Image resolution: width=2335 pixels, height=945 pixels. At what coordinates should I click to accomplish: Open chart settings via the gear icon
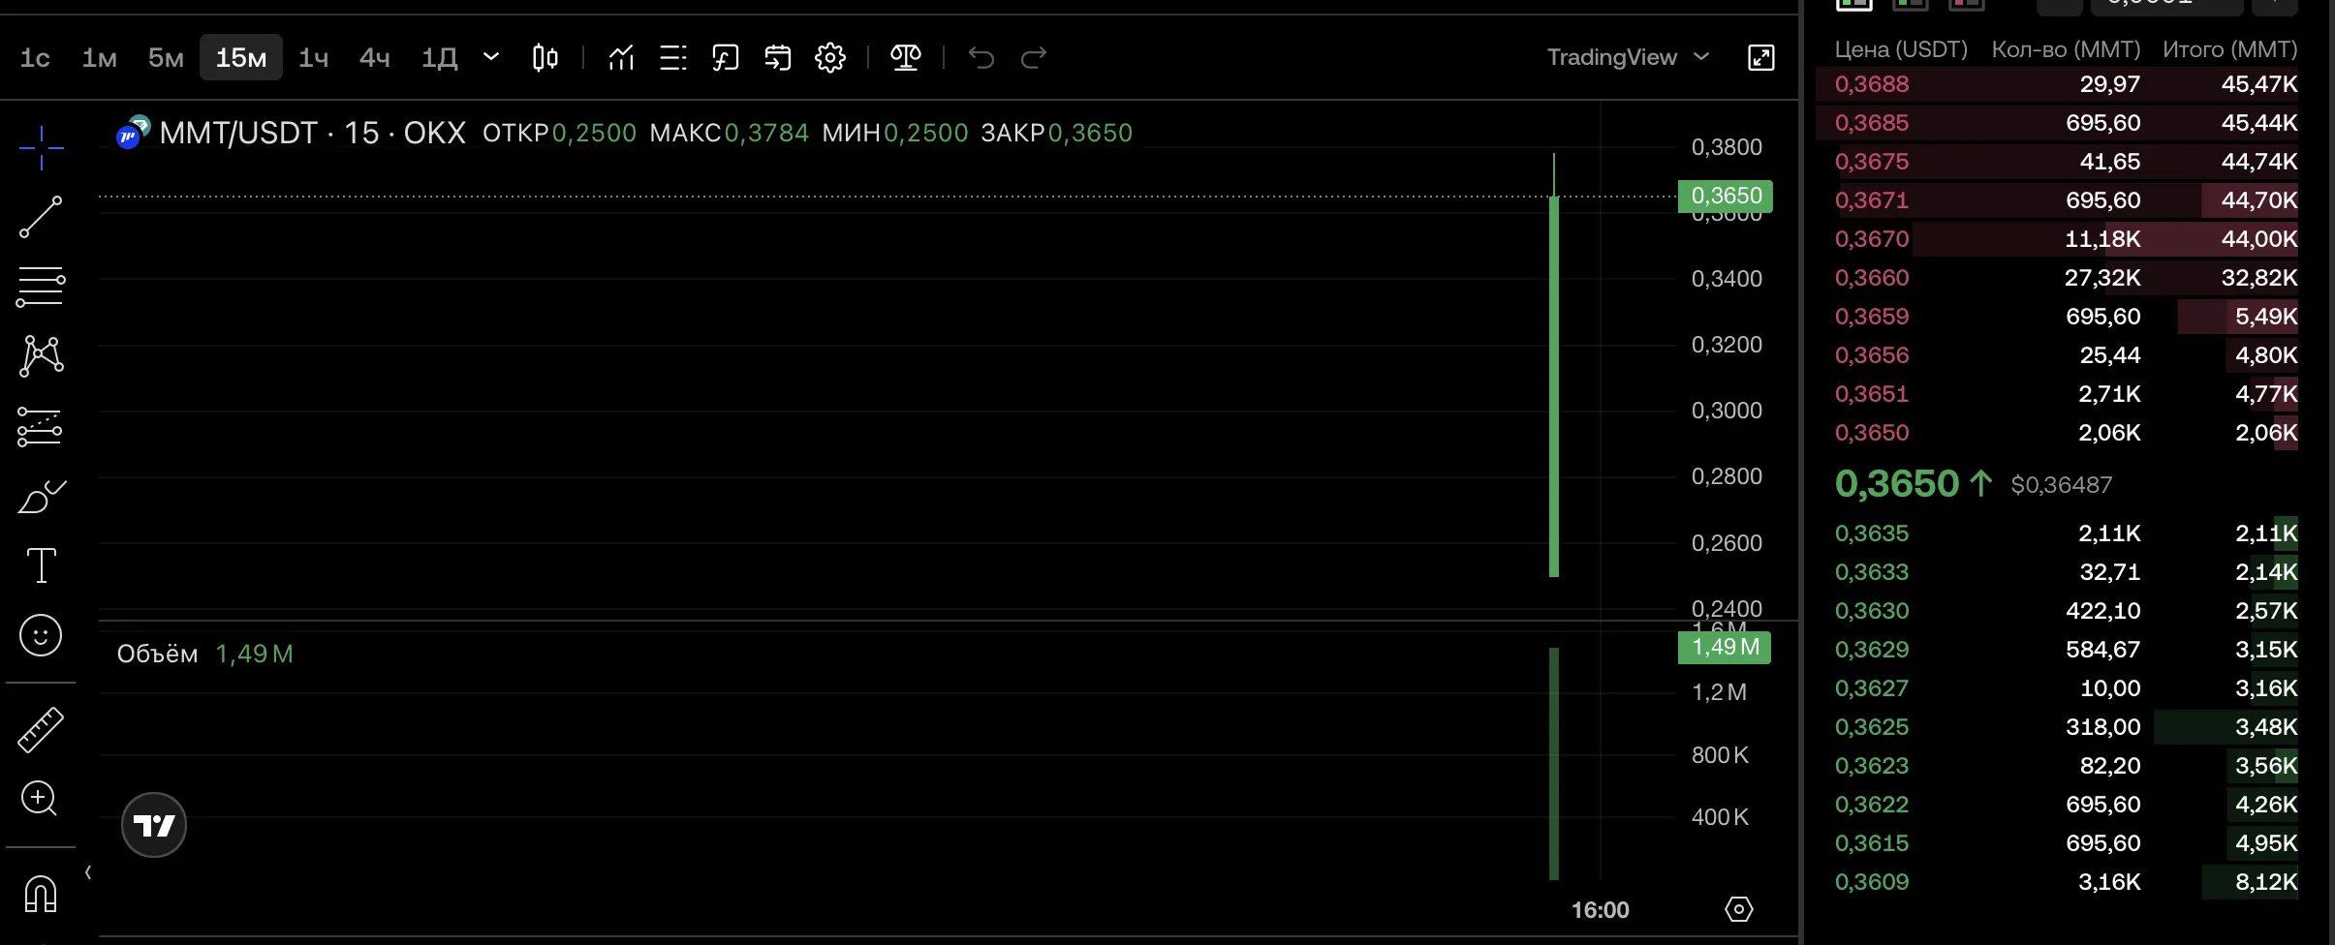click(x=829, y=58)
